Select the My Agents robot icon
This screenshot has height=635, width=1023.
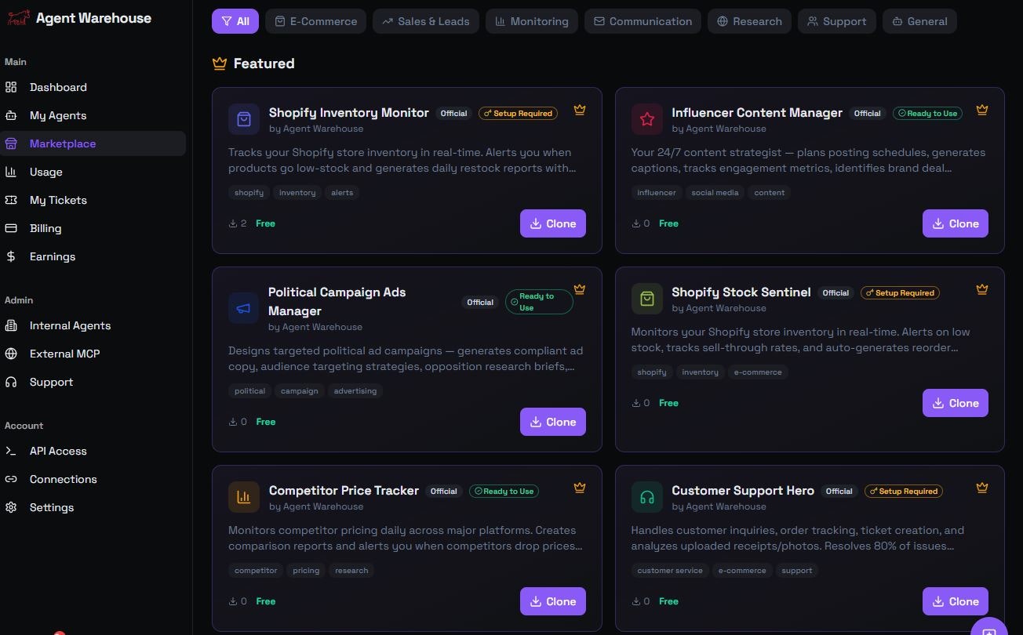[x=11, y=115]
